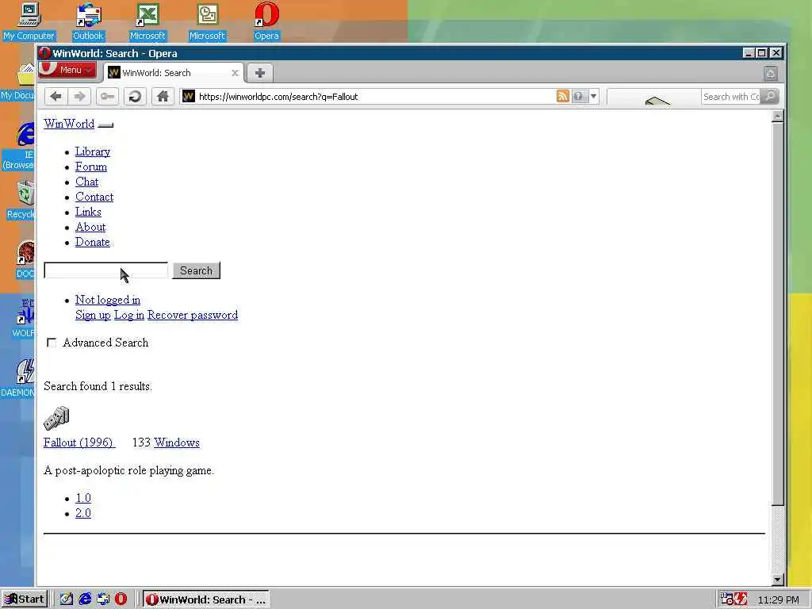Open the Donate link
This screenshot has height=609, width=812.
tap(93, 242)
